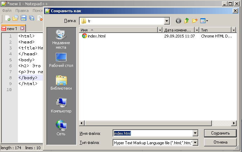This screenshot has height=152, width=242.
Task: Open Libraries (Библиотеки) in sidebar
Action: (61, 83)
